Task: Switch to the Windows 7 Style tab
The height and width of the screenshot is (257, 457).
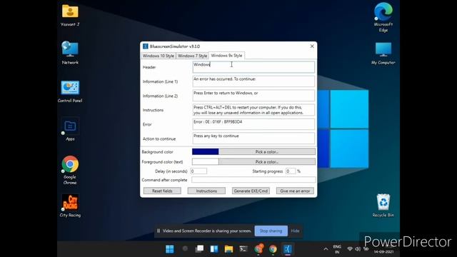Action: pyautogui.click(x=192, y=56)
